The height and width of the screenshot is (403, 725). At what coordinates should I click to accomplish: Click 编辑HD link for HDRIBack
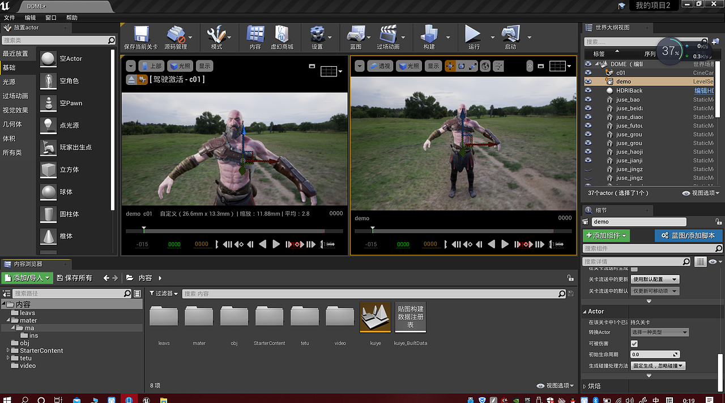click(704, 91)
